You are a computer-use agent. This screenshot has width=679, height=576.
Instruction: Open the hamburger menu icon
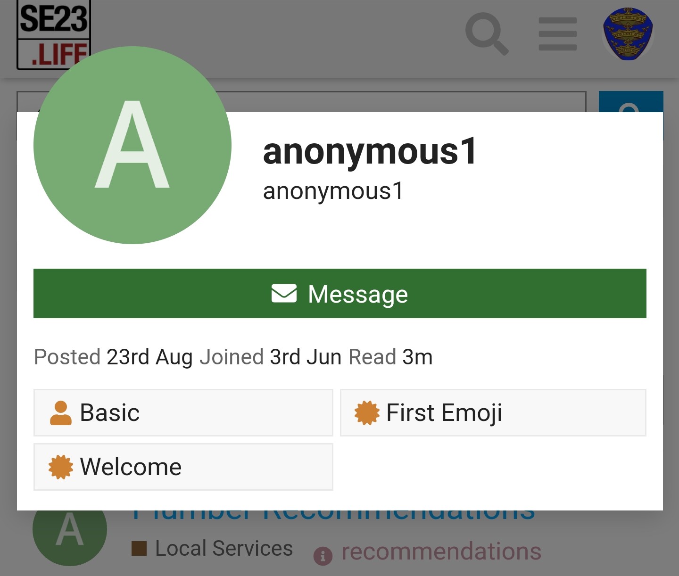(557, 34)
